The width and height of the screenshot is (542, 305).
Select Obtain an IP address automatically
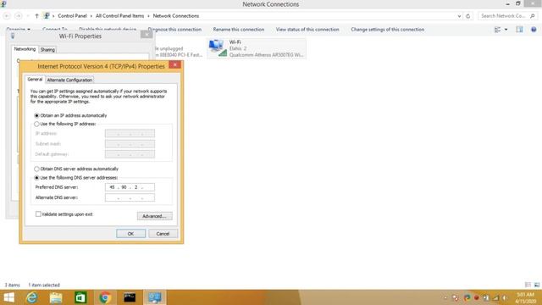(x=70, y=115)
